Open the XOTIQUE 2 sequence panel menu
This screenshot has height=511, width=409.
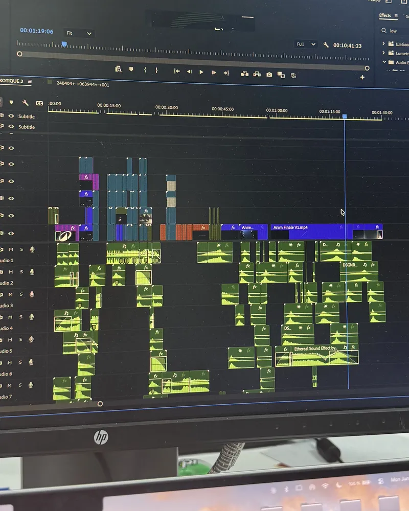click(30, 81)
